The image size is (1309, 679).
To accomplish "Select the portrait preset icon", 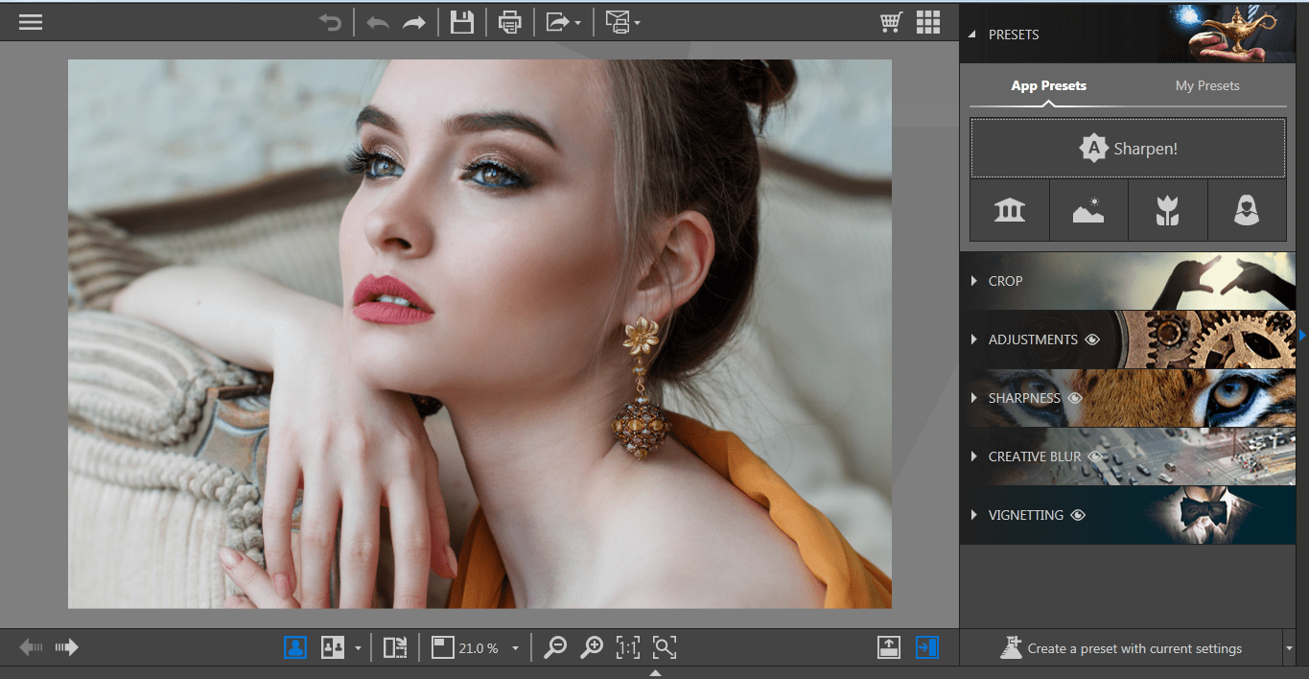I will (1247, 210).
